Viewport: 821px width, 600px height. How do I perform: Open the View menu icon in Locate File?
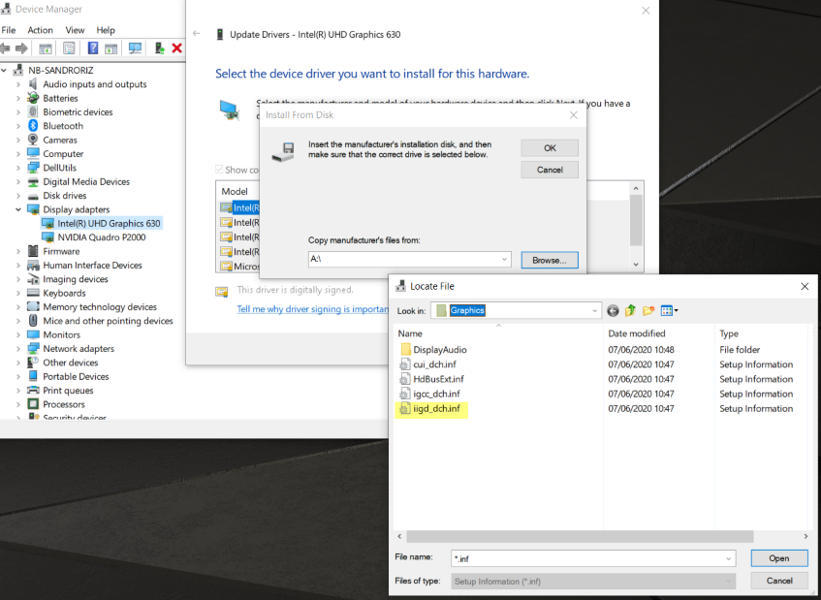(x=669, y=311)
